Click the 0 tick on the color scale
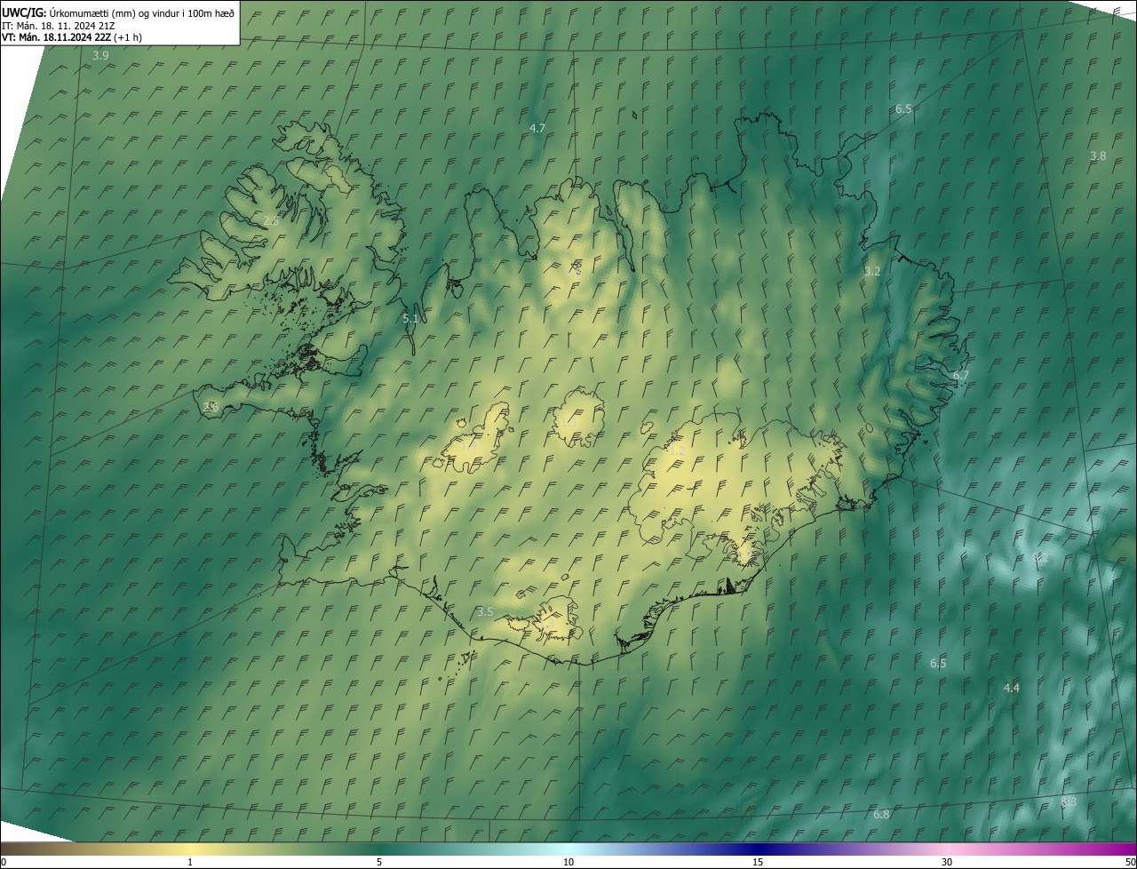1137x869 pixels. click(x=4, y=862)
